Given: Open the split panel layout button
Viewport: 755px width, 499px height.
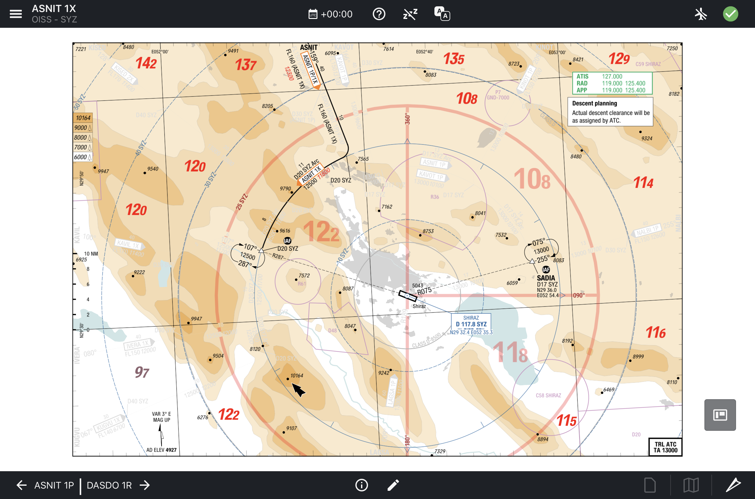Looking at the screenshot, I should click(720, 415).
